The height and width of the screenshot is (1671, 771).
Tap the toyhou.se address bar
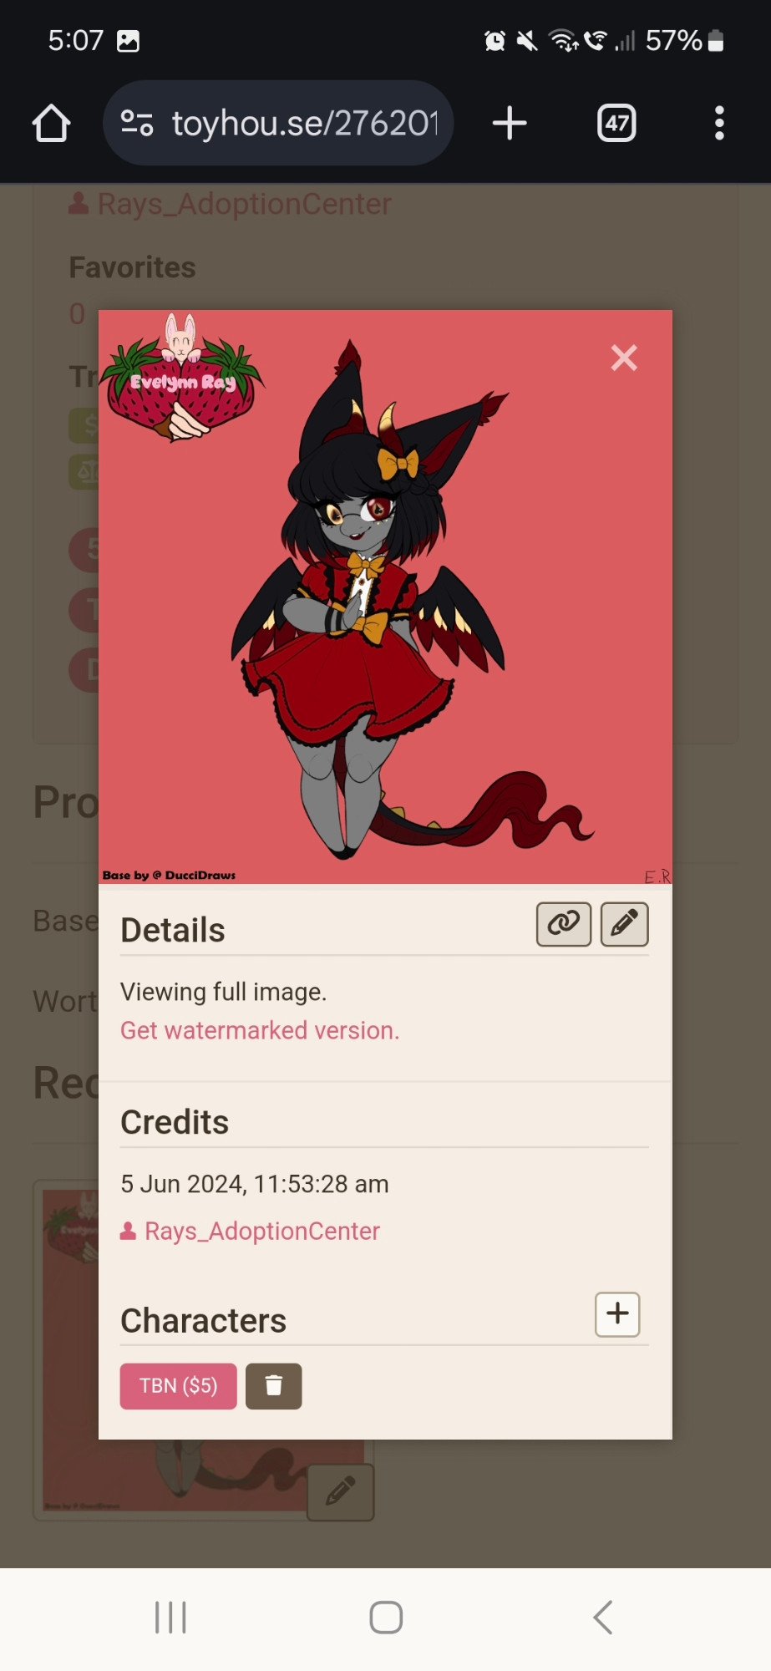pyautogui.click(x=278, y=123)
